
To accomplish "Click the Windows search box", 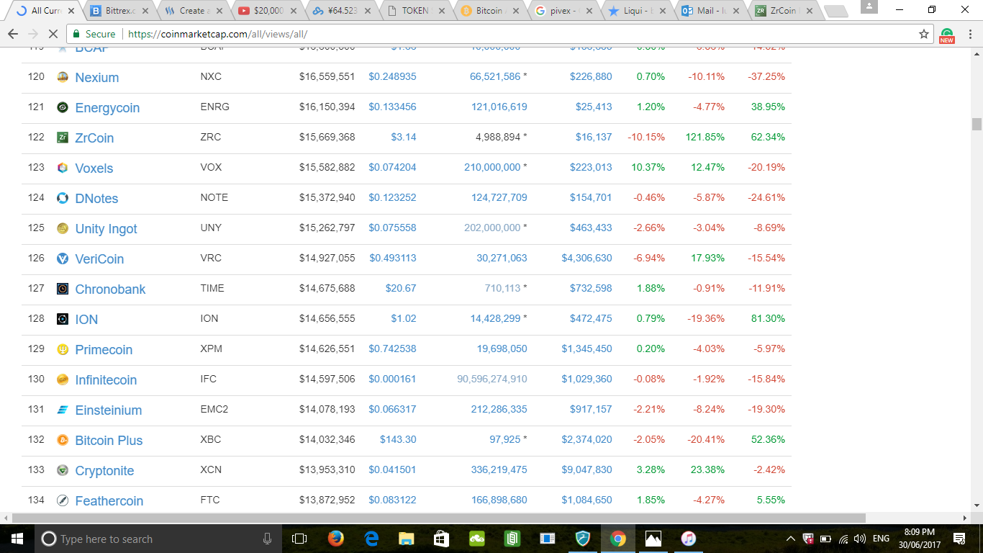I will pos(157,539).
